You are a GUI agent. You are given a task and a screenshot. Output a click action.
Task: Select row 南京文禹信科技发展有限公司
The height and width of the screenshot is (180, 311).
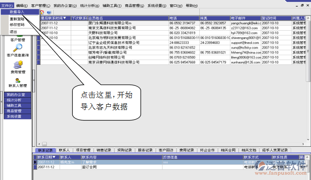(172, 28)
